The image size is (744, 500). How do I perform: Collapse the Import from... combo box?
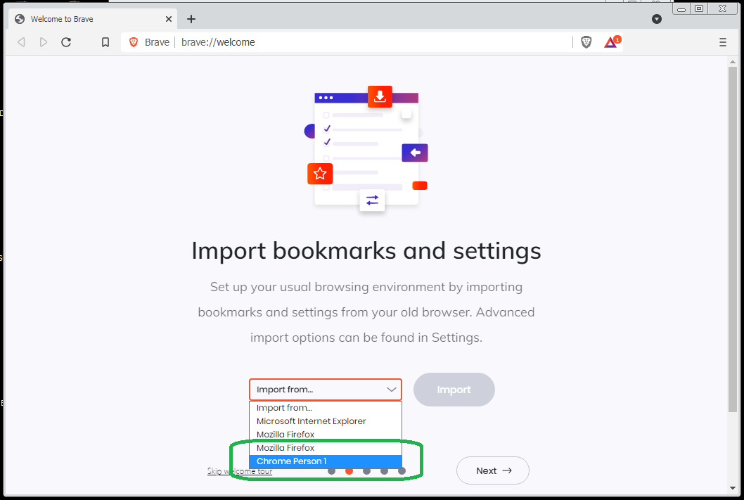point(326,390)
